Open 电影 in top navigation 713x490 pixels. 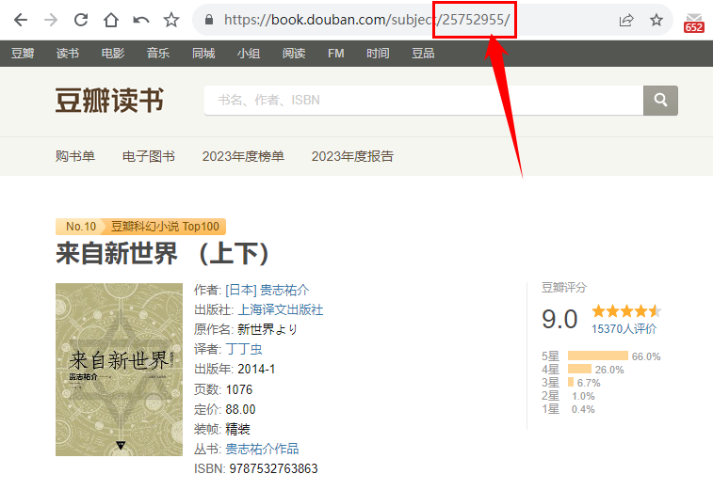coord(113,53)
